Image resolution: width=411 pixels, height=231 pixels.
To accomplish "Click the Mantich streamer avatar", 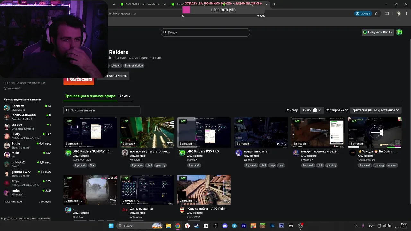I will 182,153.
